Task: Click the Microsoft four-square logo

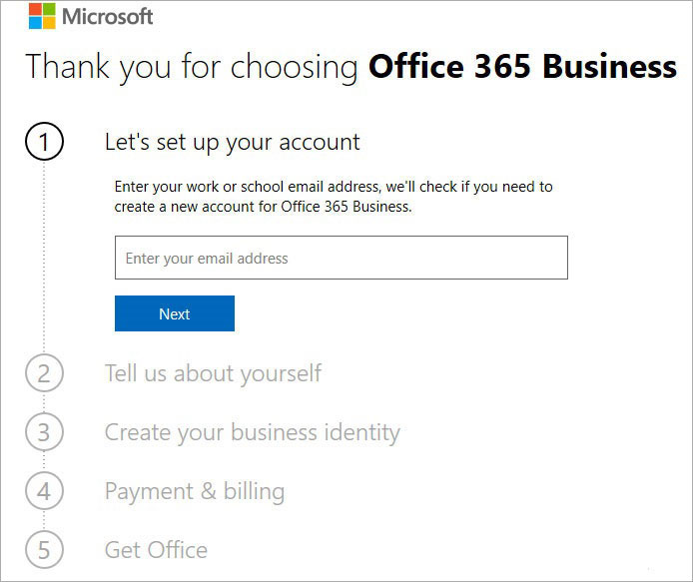Action: tap(42, 16)
